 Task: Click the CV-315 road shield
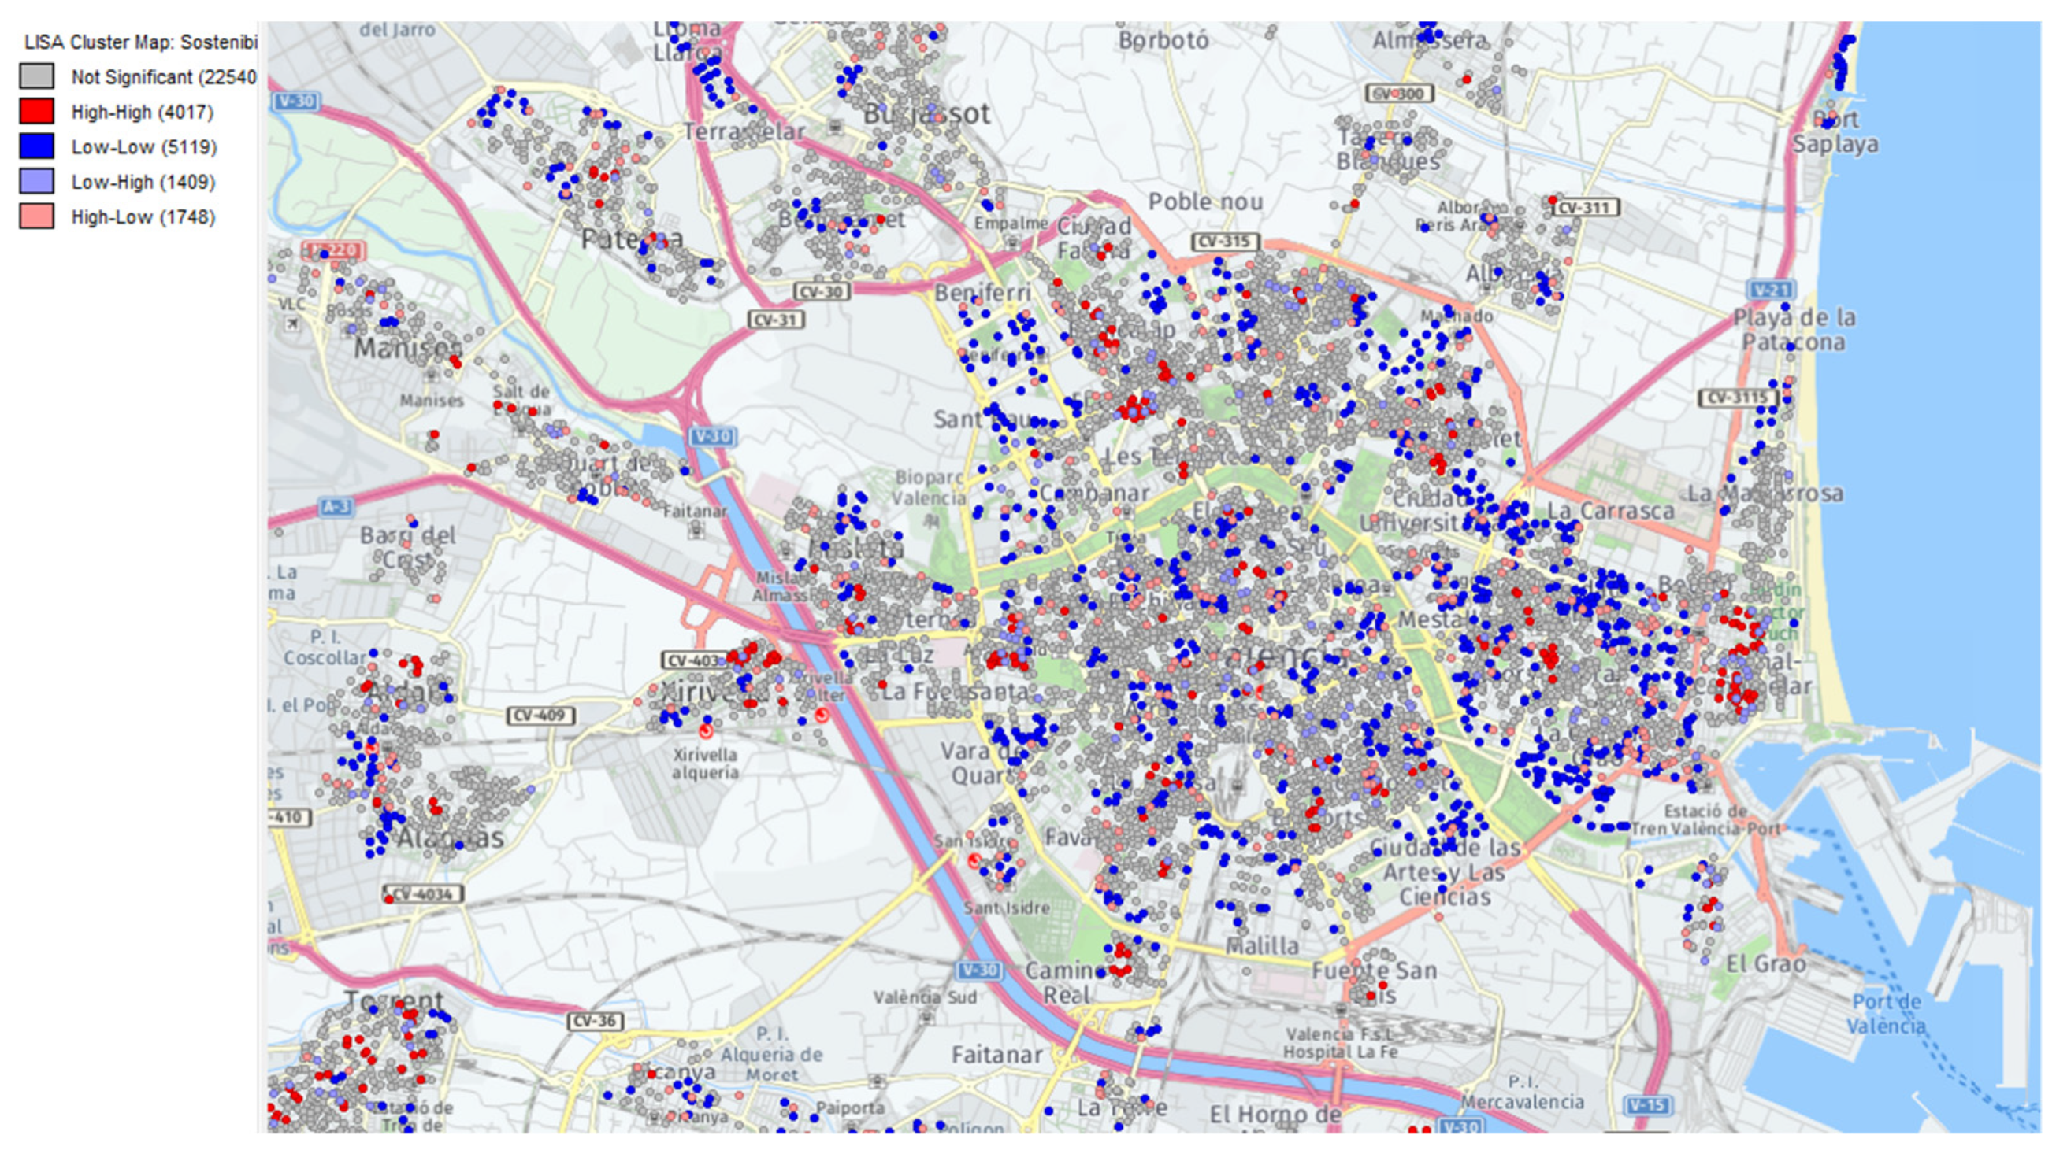coord(1224,242)
